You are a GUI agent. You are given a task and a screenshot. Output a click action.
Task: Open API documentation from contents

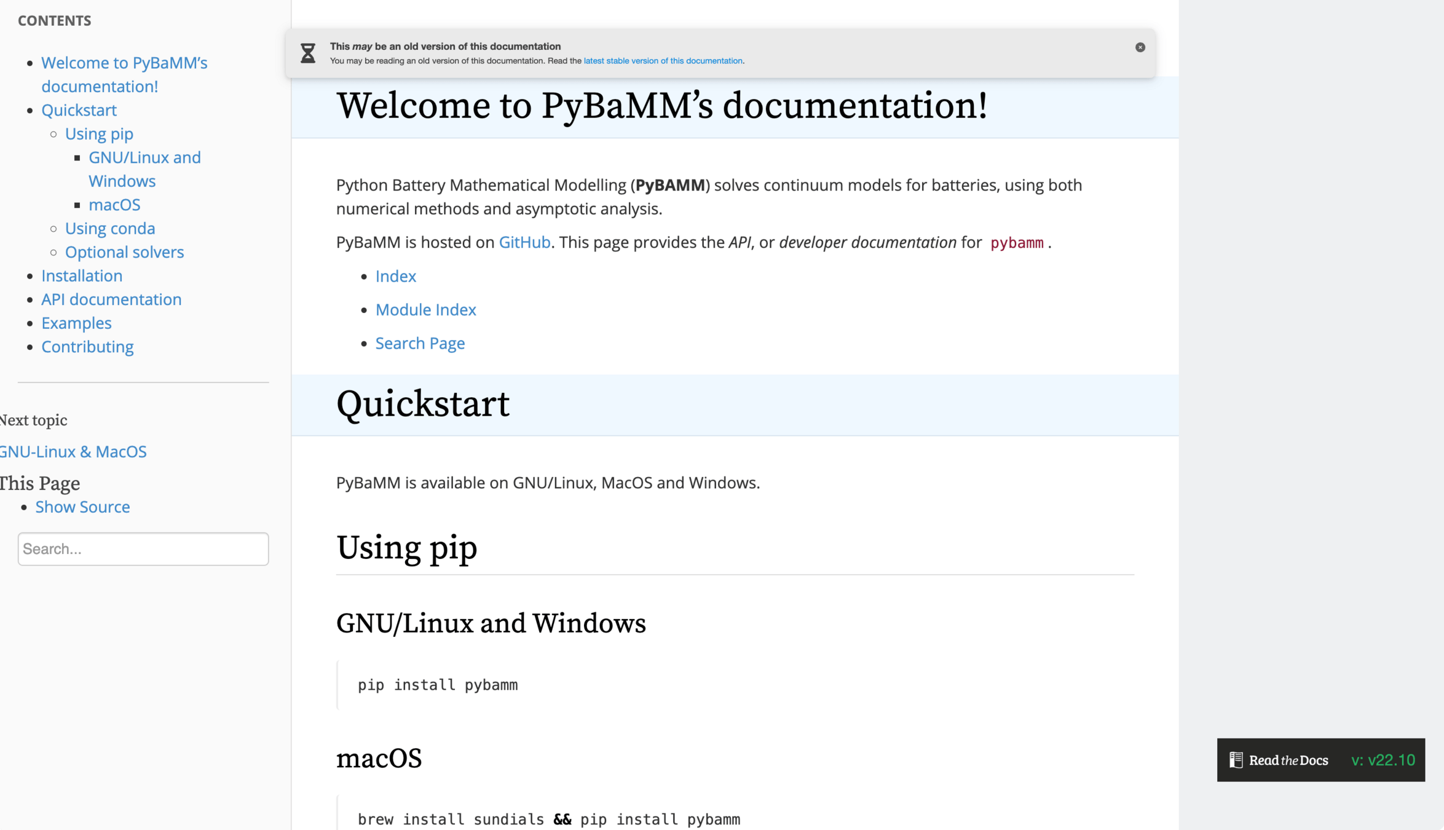[x=111, y=299]
